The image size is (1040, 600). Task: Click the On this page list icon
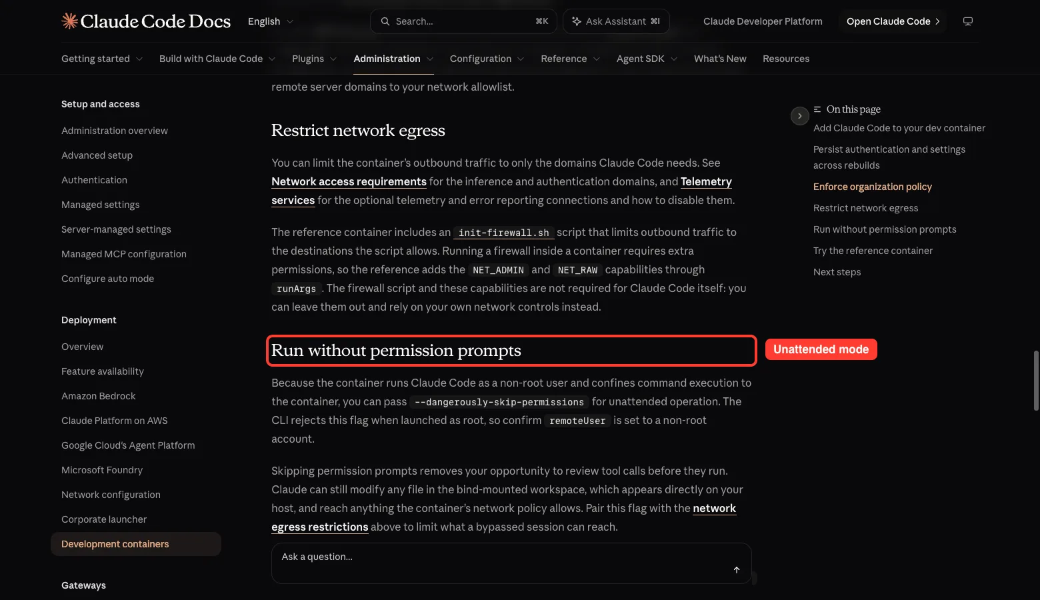pyautogui.click(x=817, y=109)
